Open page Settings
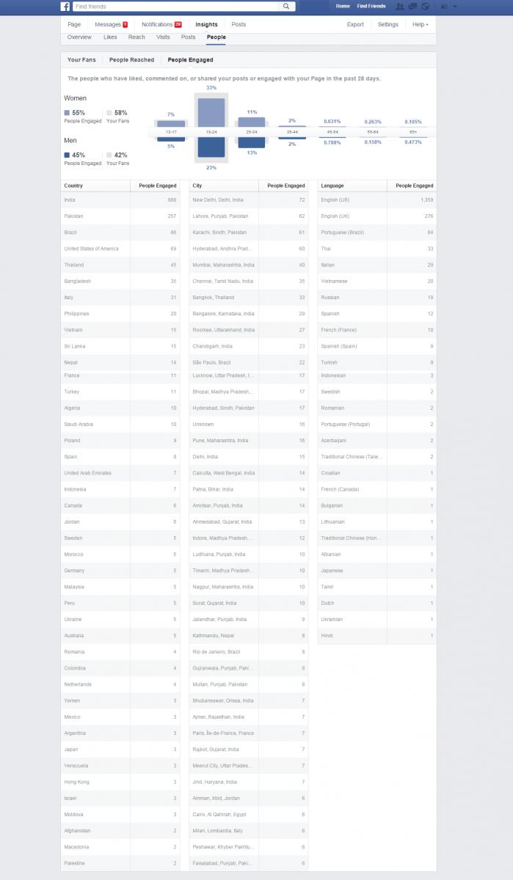The height and width of the screenshot is (880, 513). [388, 24]
